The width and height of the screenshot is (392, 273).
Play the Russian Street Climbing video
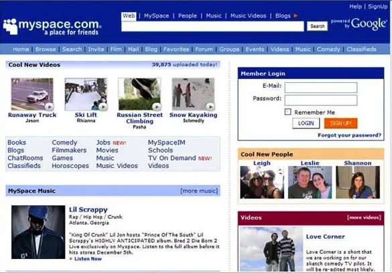coord(157,106)
